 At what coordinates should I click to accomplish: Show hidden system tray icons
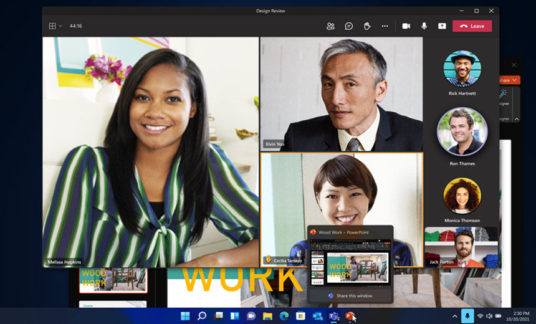tap(454, 316)
